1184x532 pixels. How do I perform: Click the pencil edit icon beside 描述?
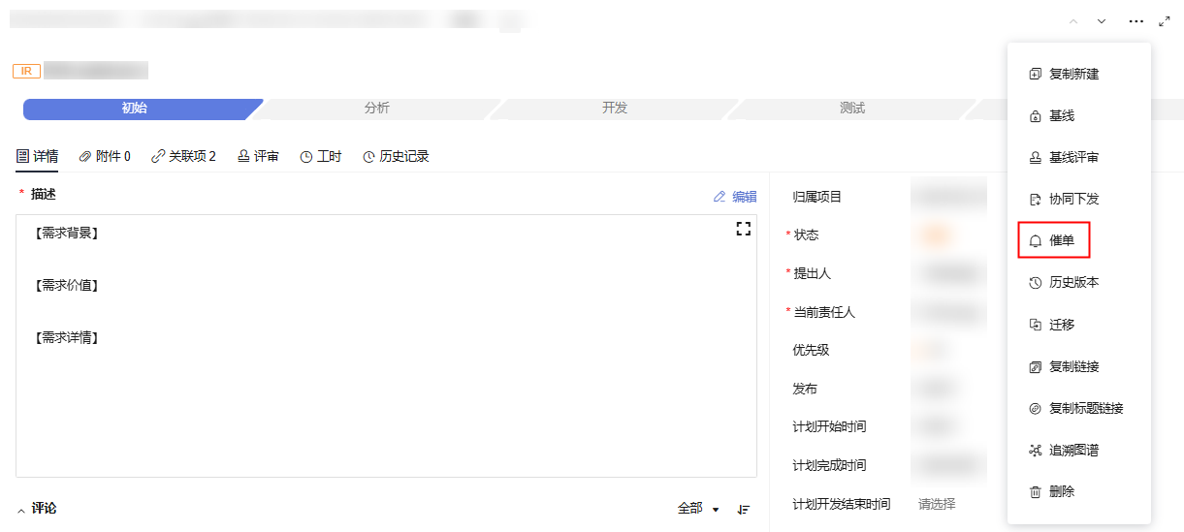tap(720, 197)
